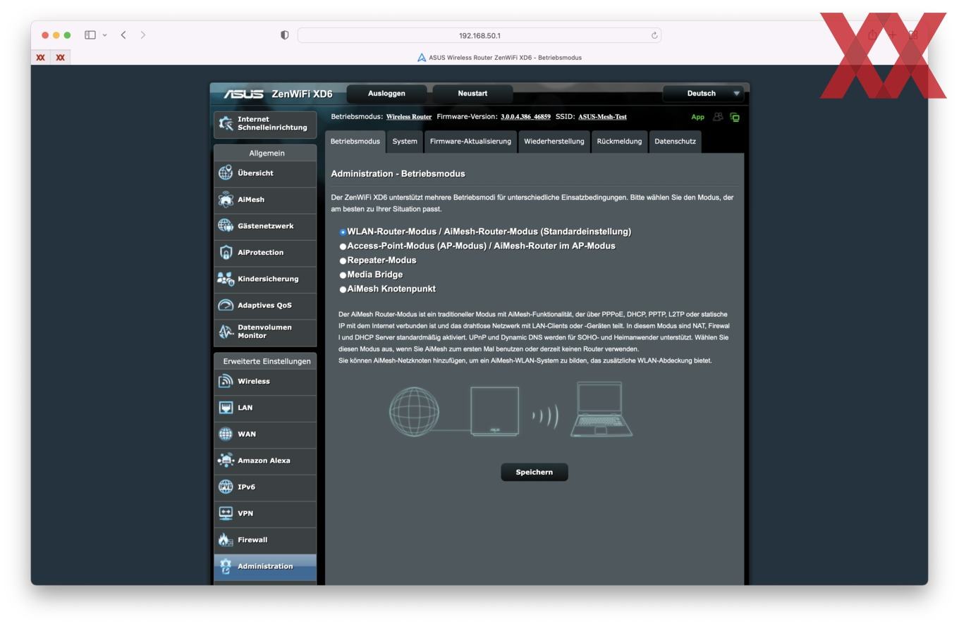Click the Allgemein section header
Screen dimensions: 959x626
tap(267, 153)
